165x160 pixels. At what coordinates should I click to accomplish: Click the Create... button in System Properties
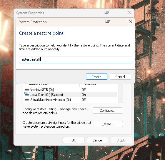[x=108, y=124]
